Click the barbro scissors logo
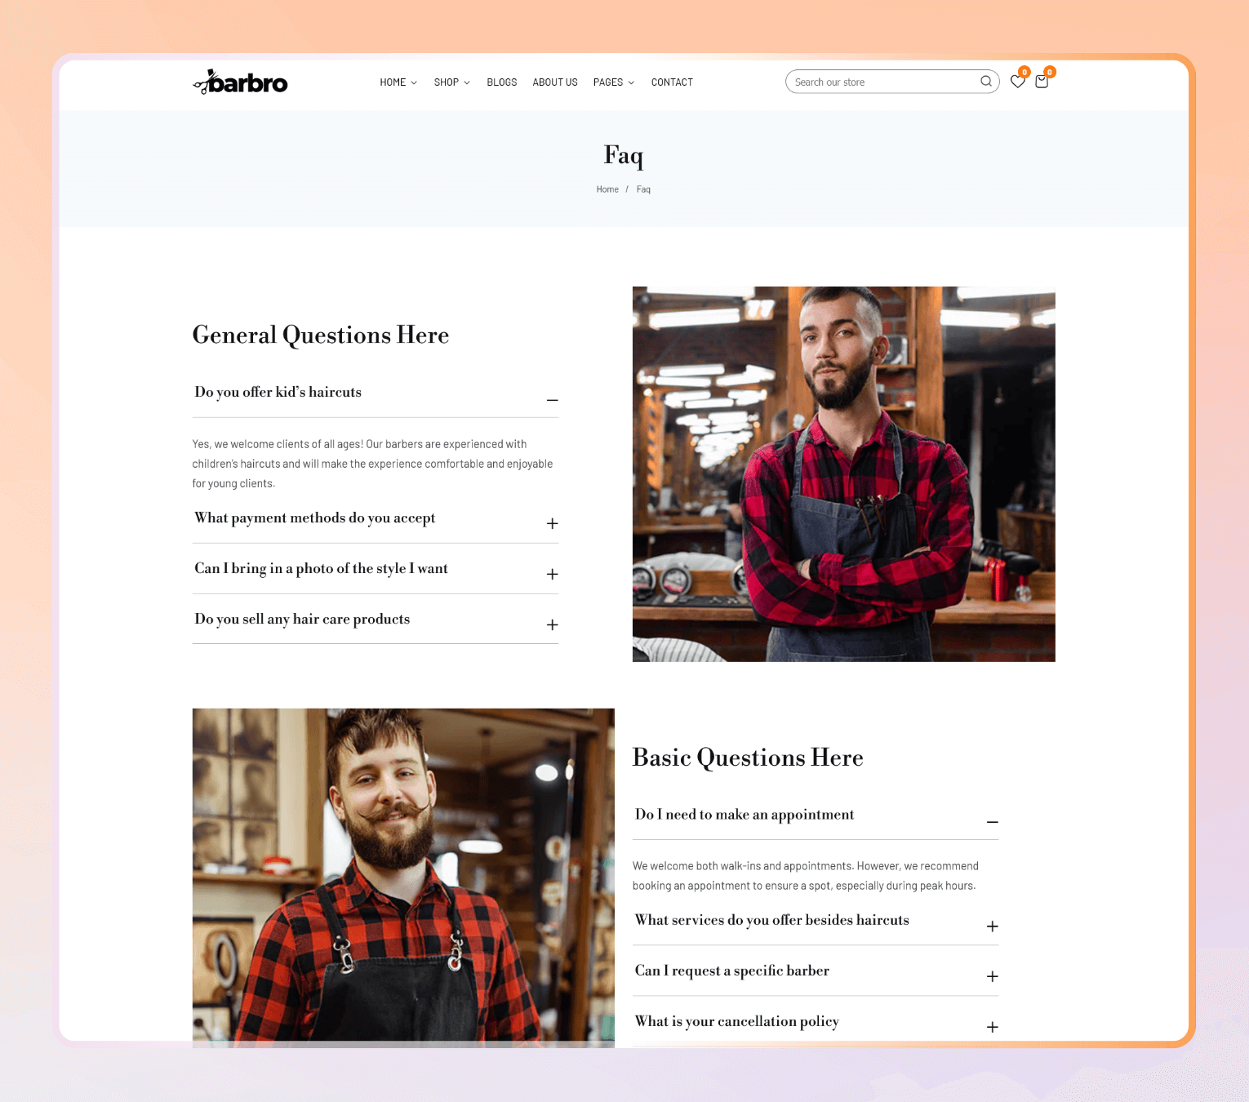Viewport: 1249px width, 1102px height. [x=240, y=82]
